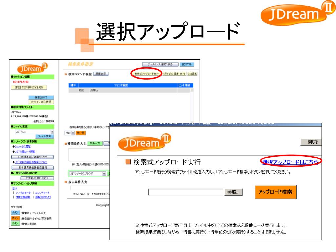336x252 pixels.
Task: Click the ログアウト button
Action: [x=187, y=64]
